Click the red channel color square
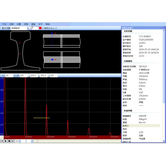The width and height of the screenshot is (166, 166). 40,28
